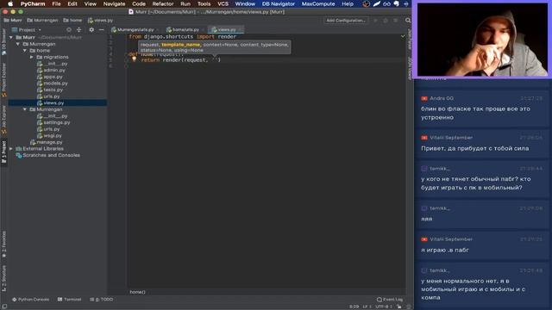Click the Event Log icon in status bar
The height and width of the screenshot is (310, 552).
pyautogui.click(x=379, y=300)
